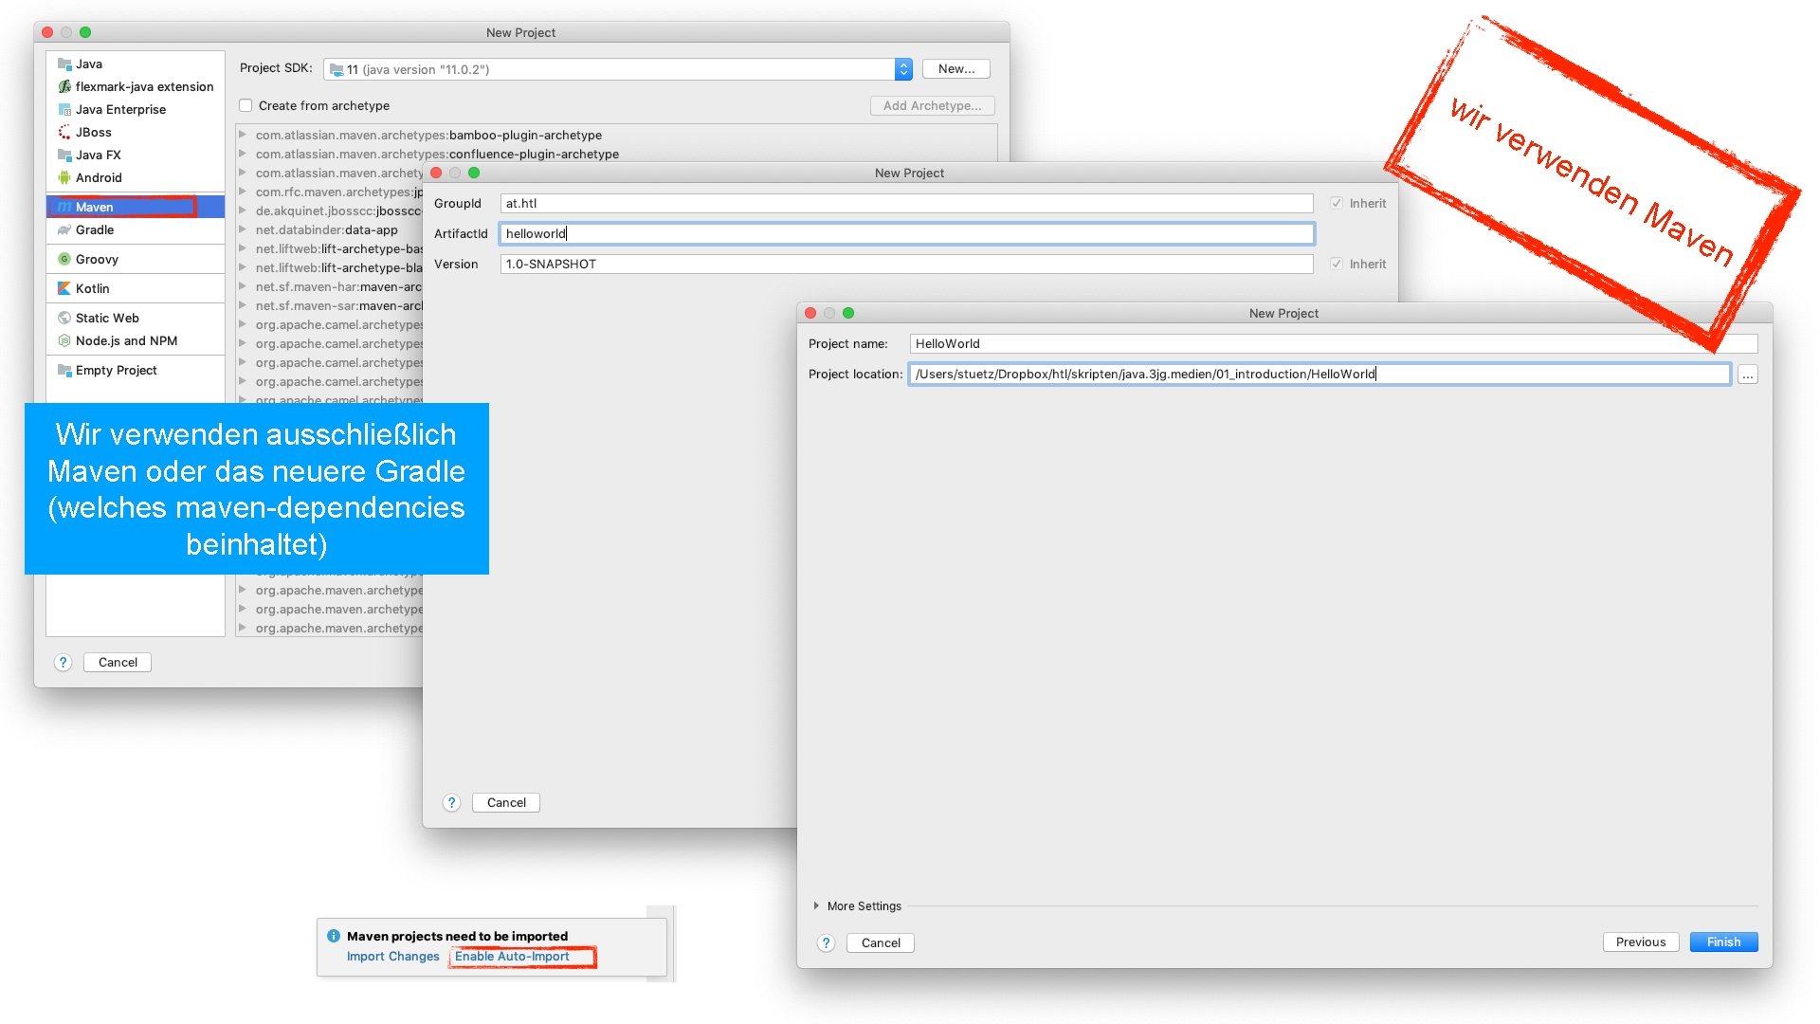Focus the Project location field
The width and height of the screenshot is (1820, 1024).
point(1319,374)
